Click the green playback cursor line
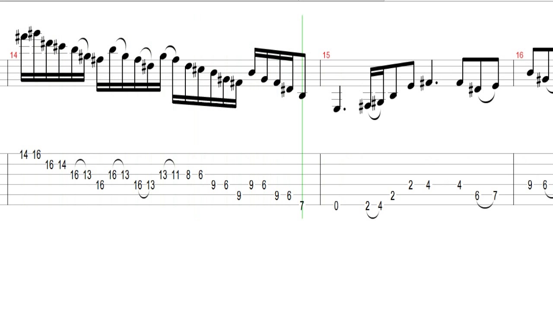 [x=302, y=117]
